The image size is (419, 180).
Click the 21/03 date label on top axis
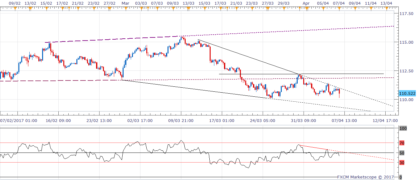[x=236, y=3]
